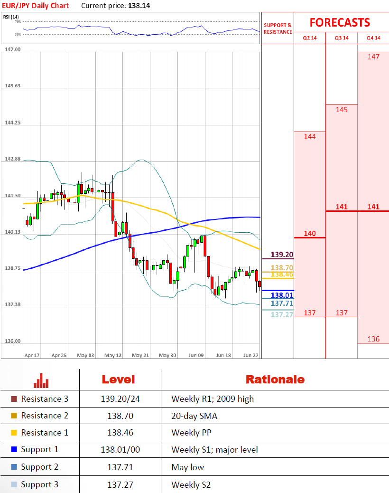
Task: Click the 137.27 cell in Level column
Action: coord(120,485)
